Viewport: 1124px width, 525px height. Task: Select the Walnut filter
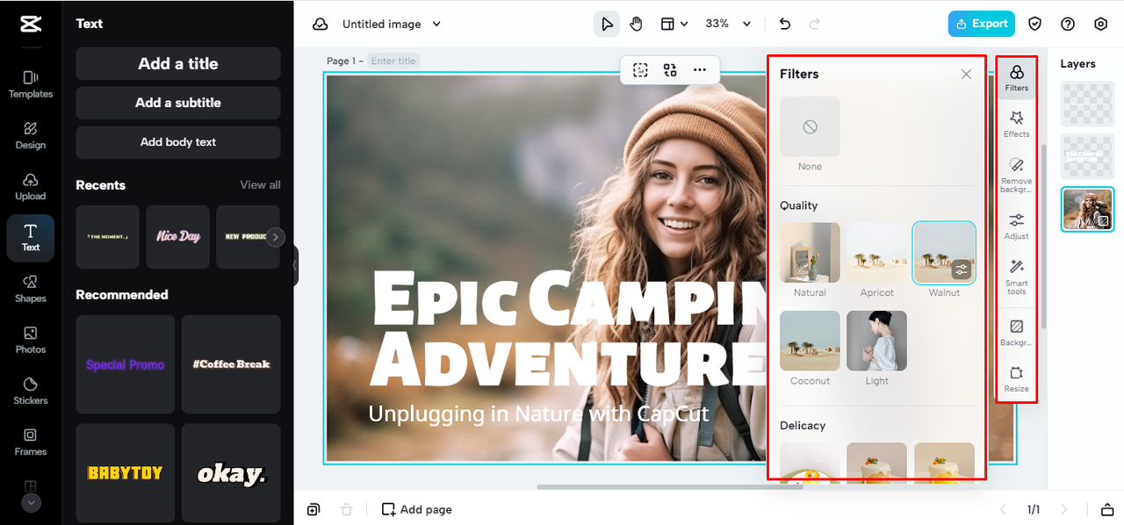[944, 253]
